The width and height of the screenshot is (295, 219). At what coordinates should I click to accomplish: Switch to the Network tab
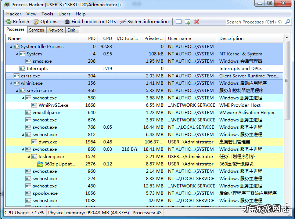coord(56,30)
